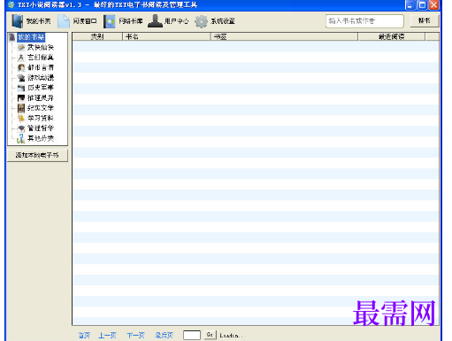Go to 下一页 next page link
This screenshot has width=452, height=341.
135,335
